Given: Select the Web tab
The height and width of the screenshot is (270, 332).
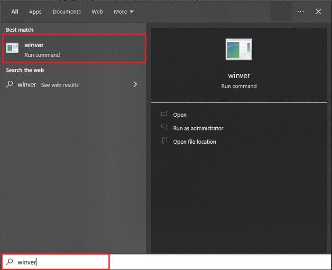Looking at the screenshot, I should pyautogui.click(x=97, y=12).
